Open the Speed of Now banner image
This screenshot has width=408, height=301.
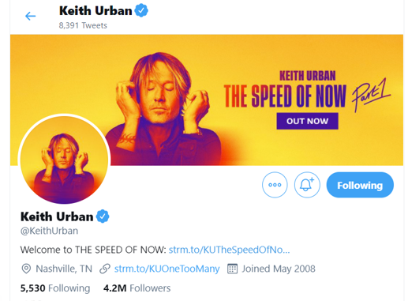[x=207, y=100]
